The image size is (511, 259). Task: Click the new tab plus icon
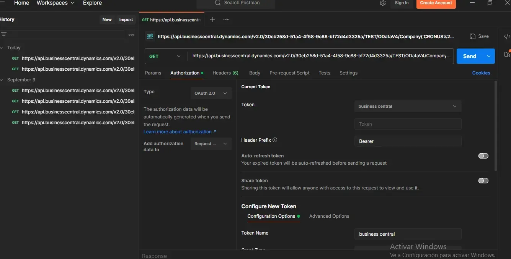[x=212, y=19]
